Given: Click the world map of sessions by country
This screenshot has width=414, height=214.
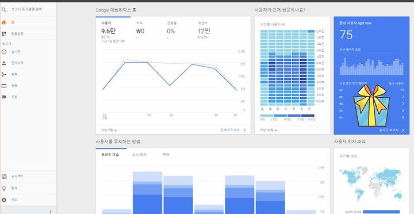Looking at the screenshot, I should pos(371,184).
